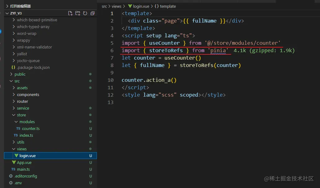The height and width of the screenshot is (188, 320).
Task: Click the 'pinia' string on line 6
Action: (x=218, y=50)
